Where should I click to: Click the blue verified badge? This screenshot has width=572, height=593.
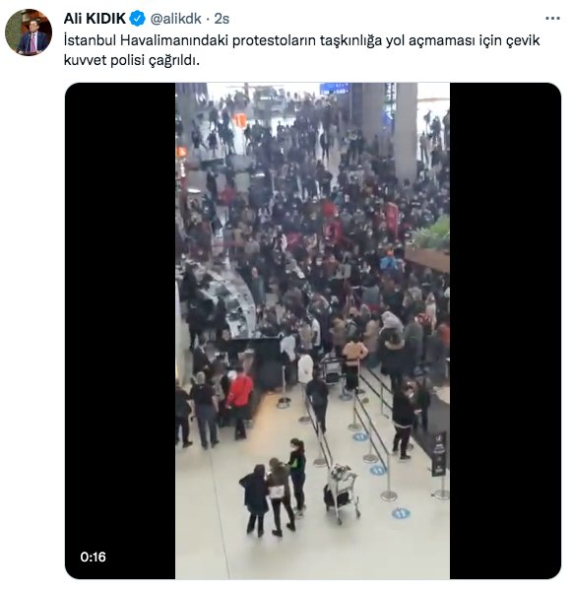click(x=137, y=18)
